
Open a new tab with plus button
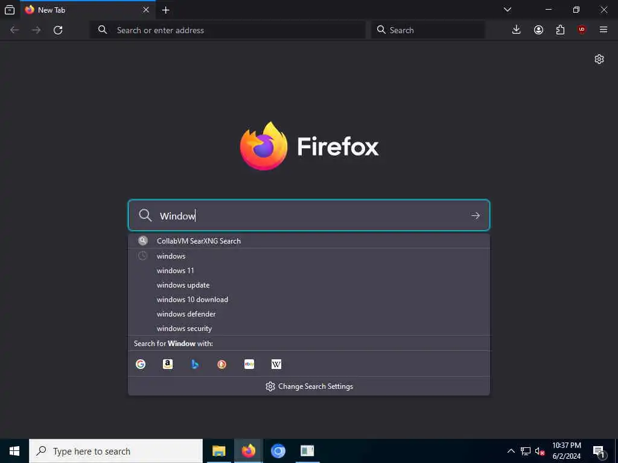[x=165, y=10]
